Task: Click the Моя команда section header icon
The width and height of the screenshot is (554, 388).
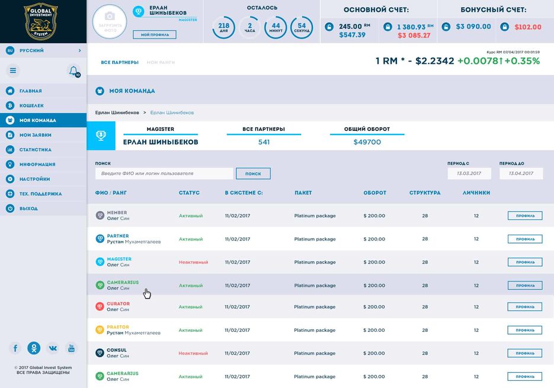Action: tap(100, 91)
